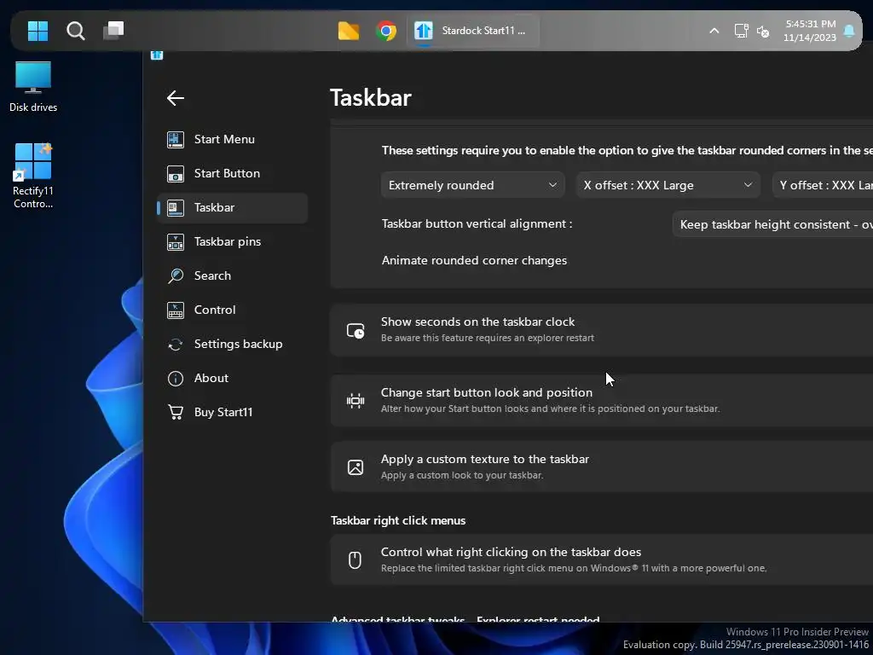873x655 pixels.
Task: Open Control what right clicking on taskbar does
Action: 601,559
